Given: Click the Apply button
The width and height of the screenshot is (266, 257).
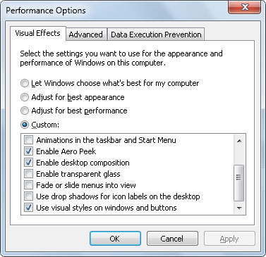Looking at the screenshot, I should [229, 239].
